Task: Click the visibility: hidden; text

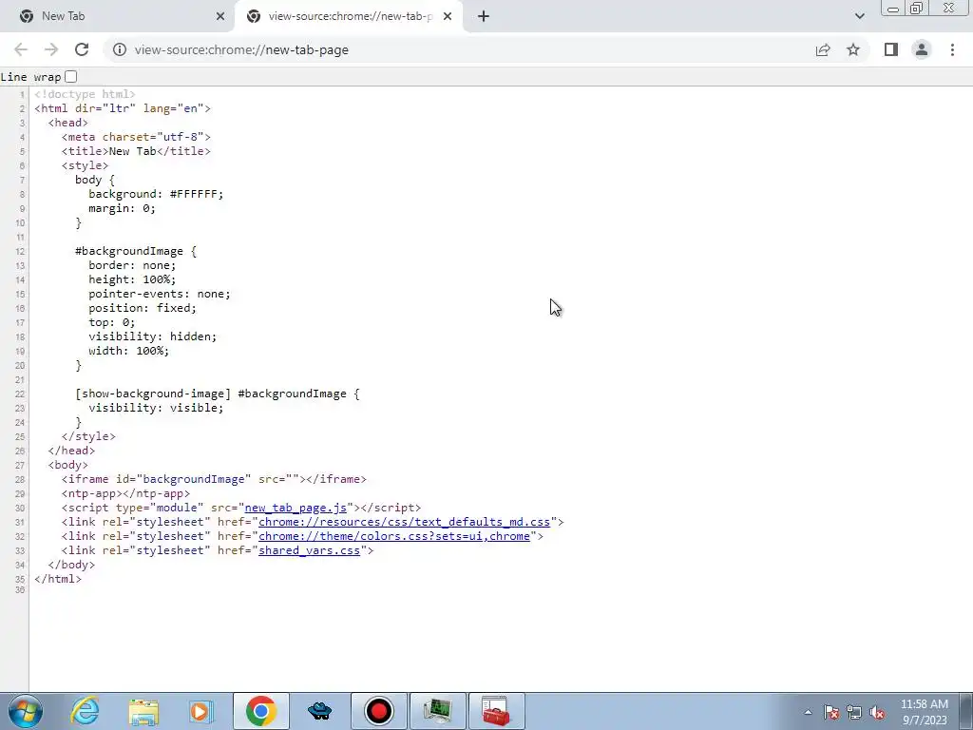Action: (153, 336)
